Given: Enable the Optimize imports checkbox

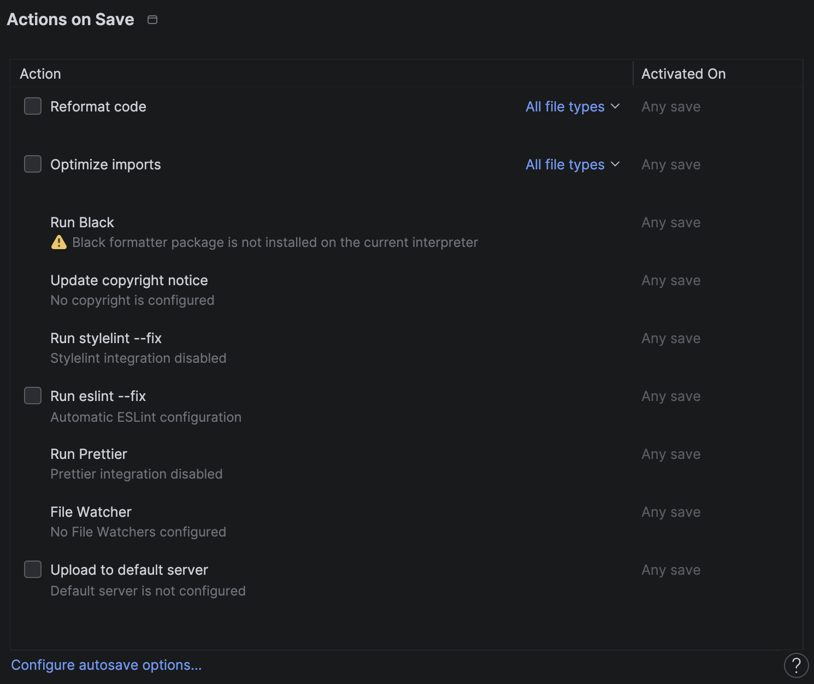Looking at the screenshot, I should pos(33,164).
